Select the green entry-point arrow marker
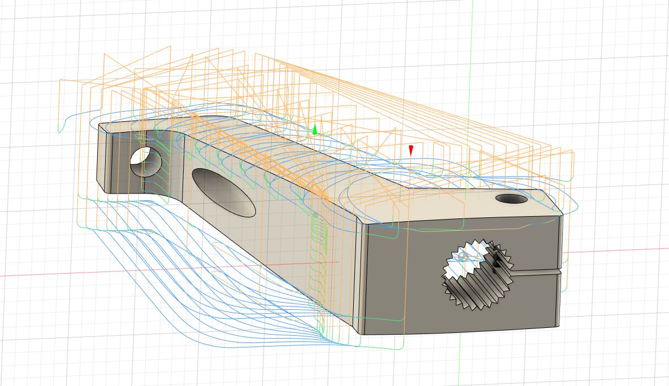 [315, 130]
